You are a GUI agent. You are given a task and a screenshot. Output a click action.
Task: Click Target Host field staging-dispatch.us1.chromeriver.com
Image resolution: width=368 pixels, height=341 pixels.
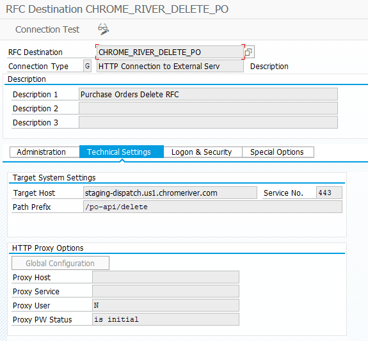tap(170, 193)
